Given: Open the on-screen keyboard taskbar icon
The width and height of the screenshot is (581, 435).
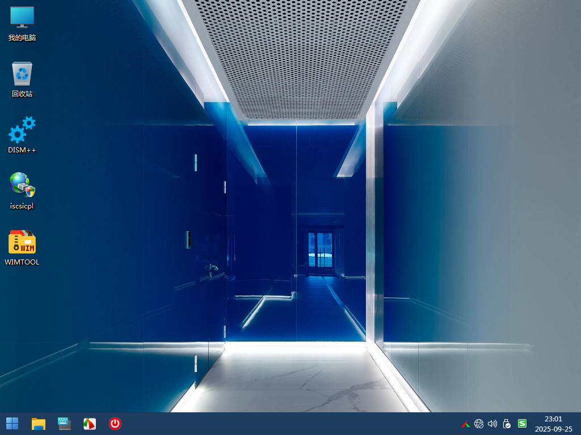Looking at the screenshot, I should tap(64, 424).
